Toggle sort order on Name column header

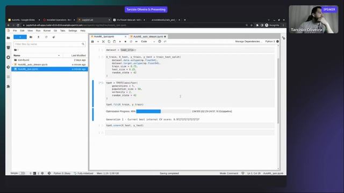[x=37, y=55]
